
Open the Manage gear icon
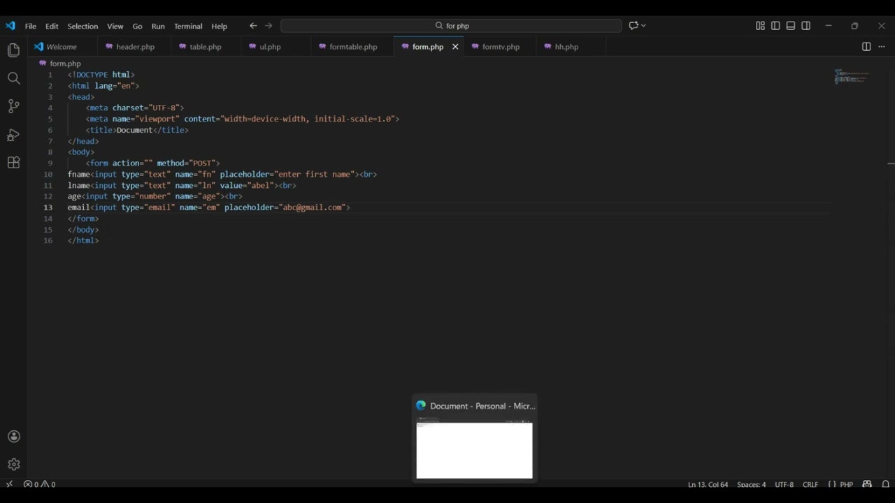click(13, 465)
